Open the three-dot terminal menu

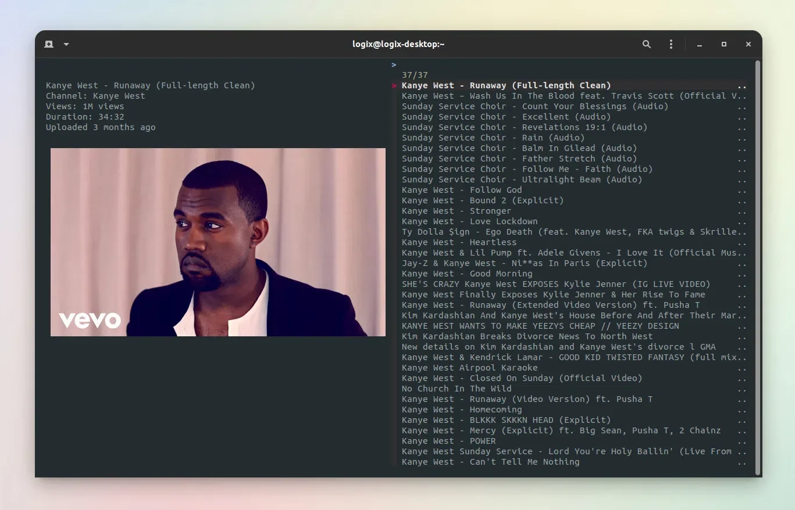671,44
